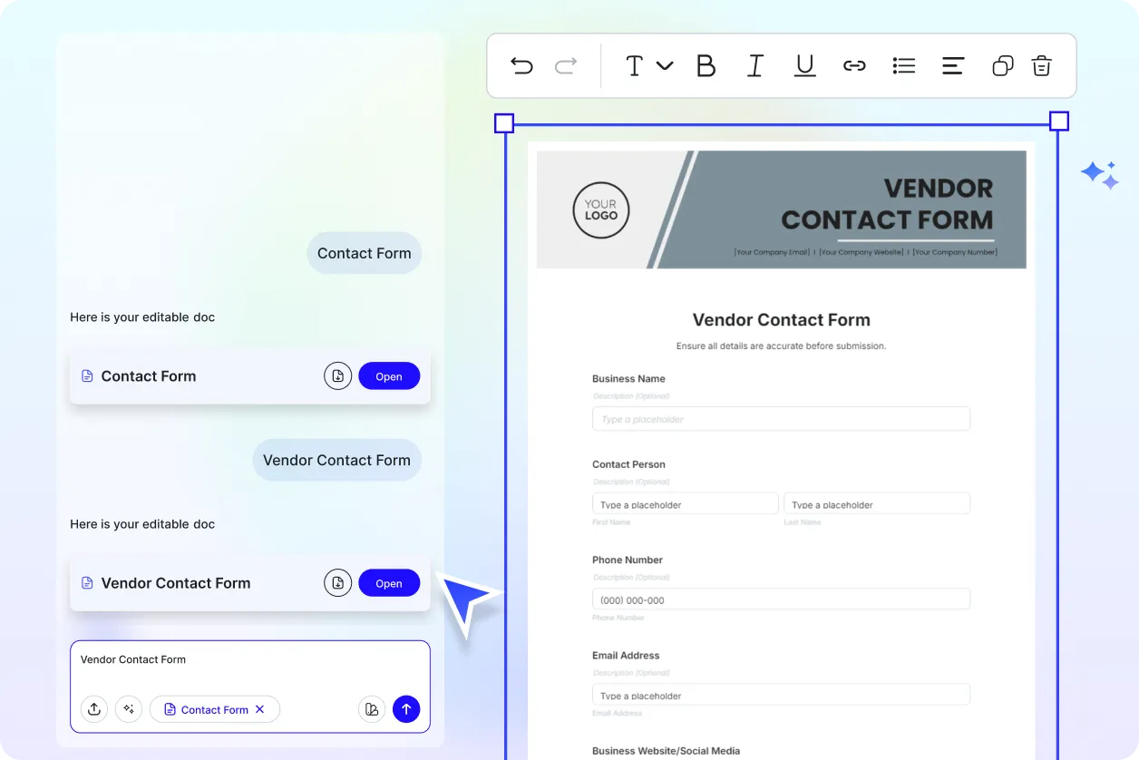
Task: Select the 'Contact Form' chat message bubble
Action: pos(365,253)
